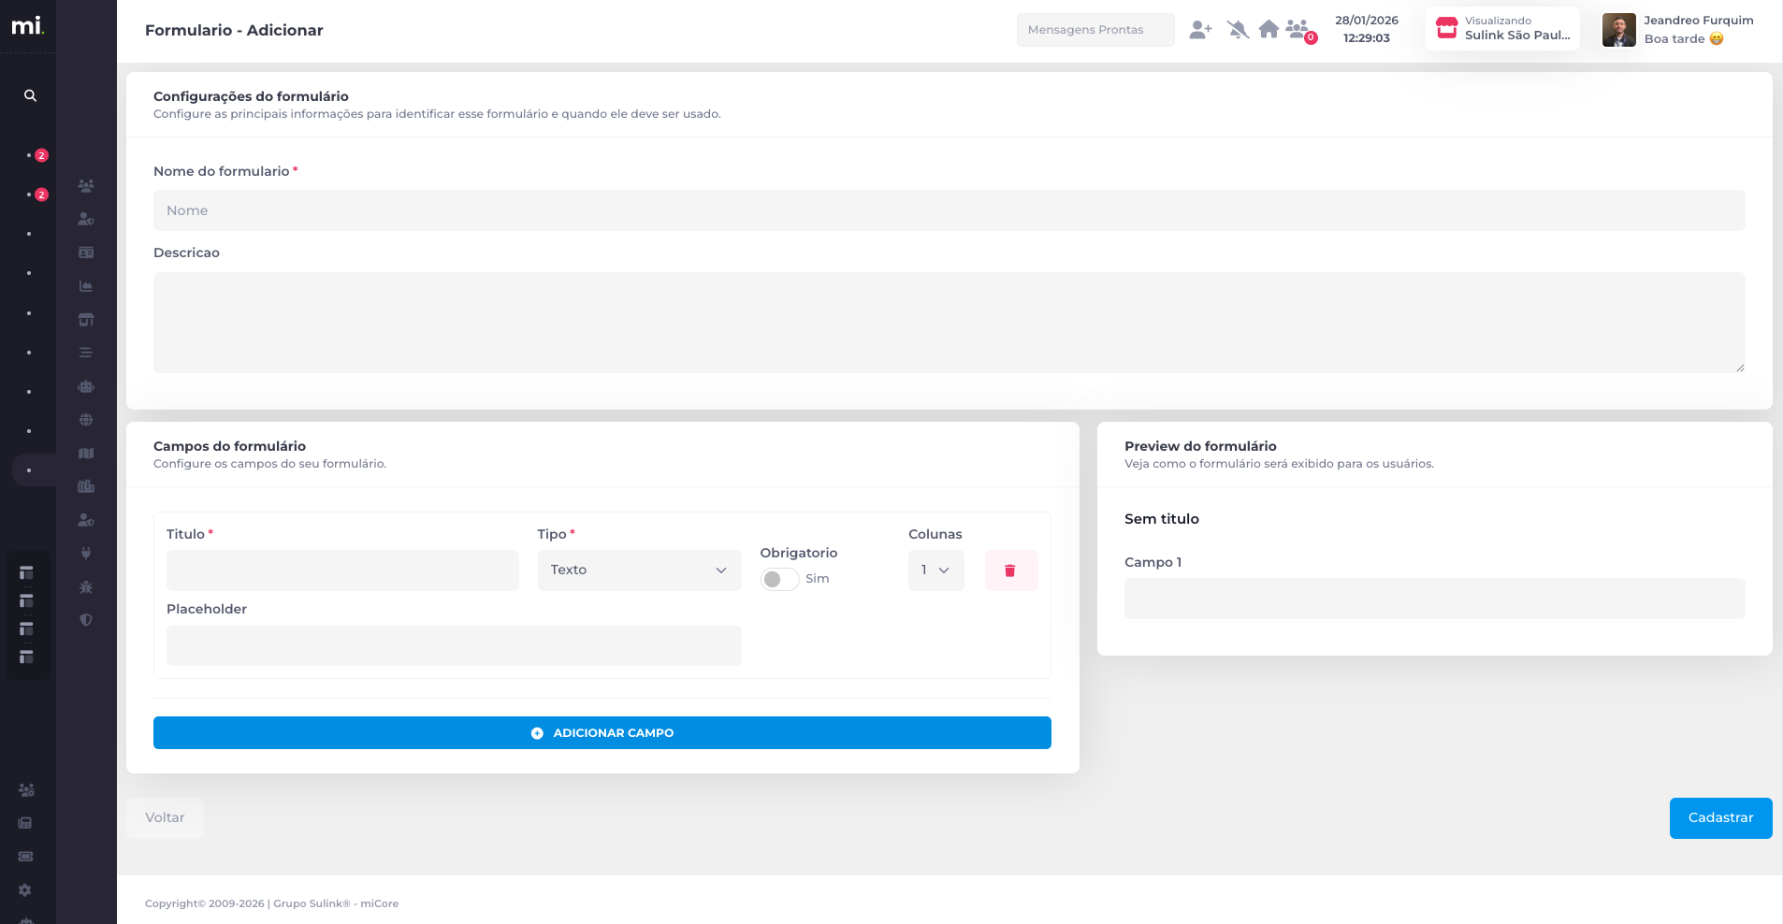Open settings gear icon in left sidebar
This screenshot has width=1783, height=924.
pyautogui.click(x=25, y=890)
